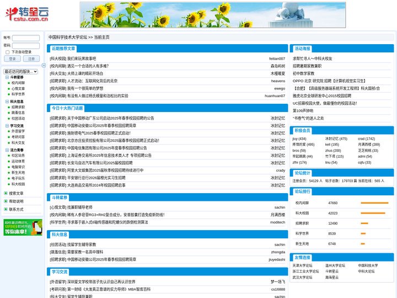The width and height of the screenshot is (397, 298).
Task: Collapse the 活力青春 tree group
Action: pos(7,150)
